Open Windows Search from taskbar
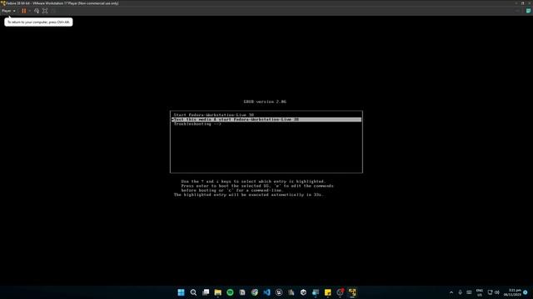The width and height of the screenshot is (533, 299). pos(193,292)
